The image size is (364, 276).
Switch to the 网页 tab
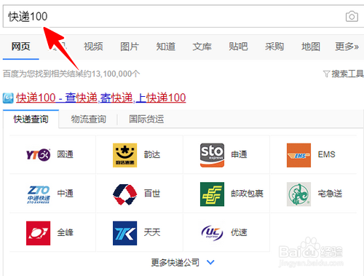tap(21, 47)
